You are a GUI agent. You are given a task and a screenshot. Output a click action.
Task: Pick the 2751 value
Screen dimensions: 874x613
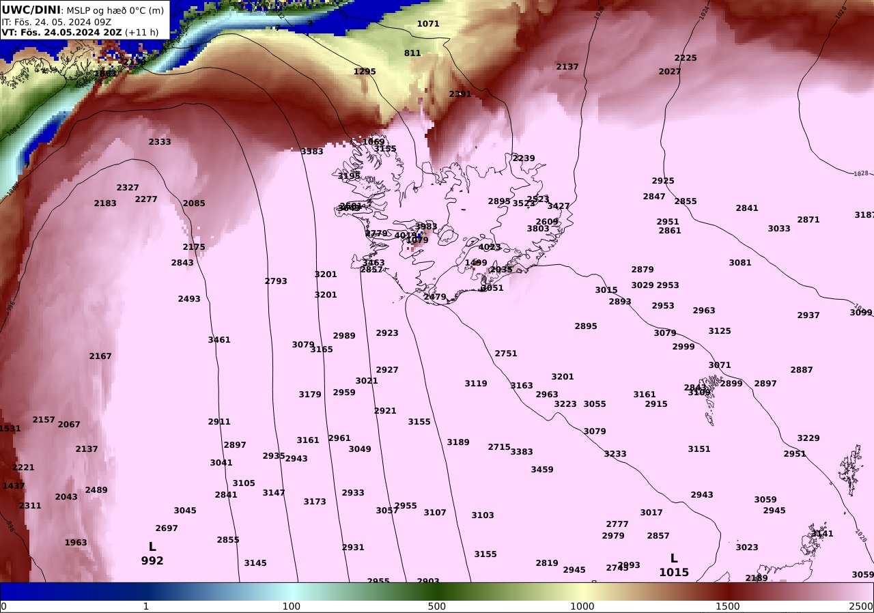pos(506,354)
